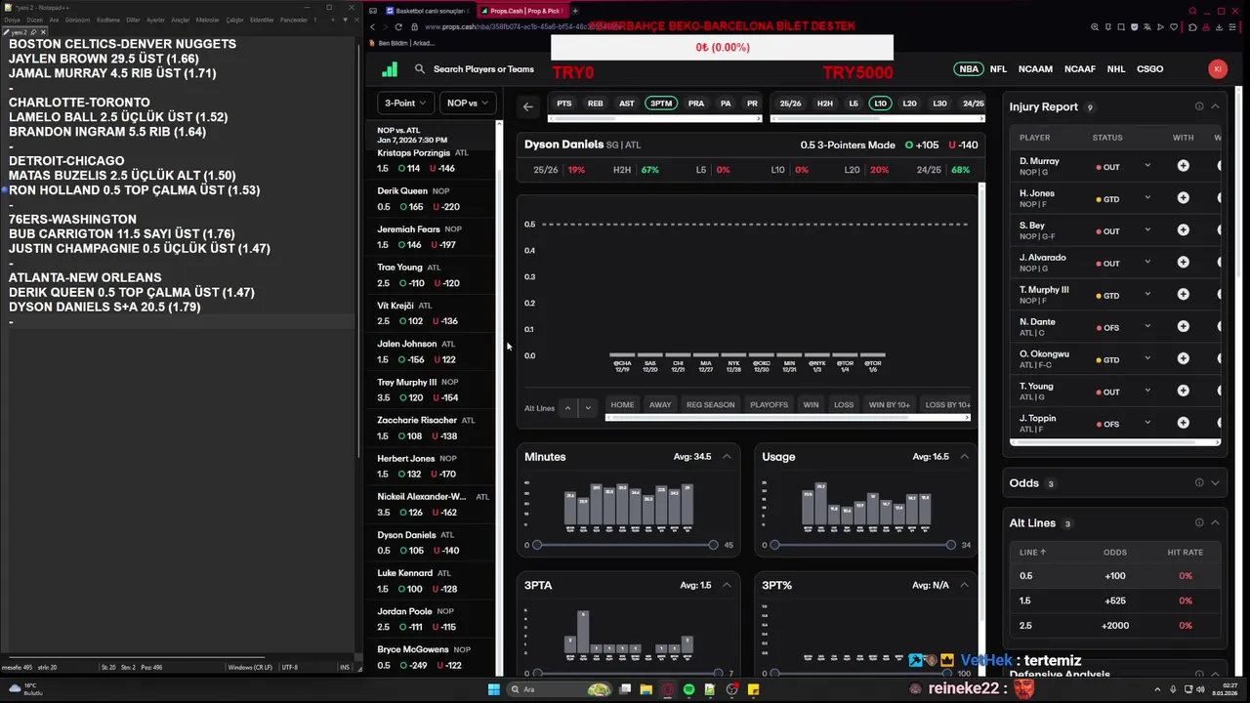The width and height of the screenshot is (1250, 703).
Task: Open the NOP vs matchup dropdown
Action: 467,103
